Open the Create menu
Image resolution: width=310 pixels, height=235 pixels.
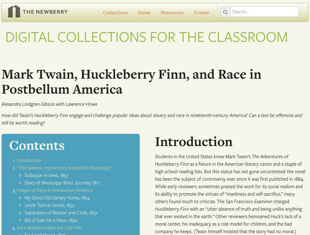(202, 13)
